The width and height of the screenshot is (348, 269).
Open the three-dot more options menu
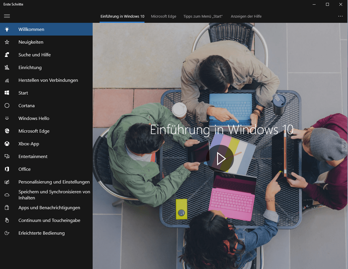click(340, 16)
